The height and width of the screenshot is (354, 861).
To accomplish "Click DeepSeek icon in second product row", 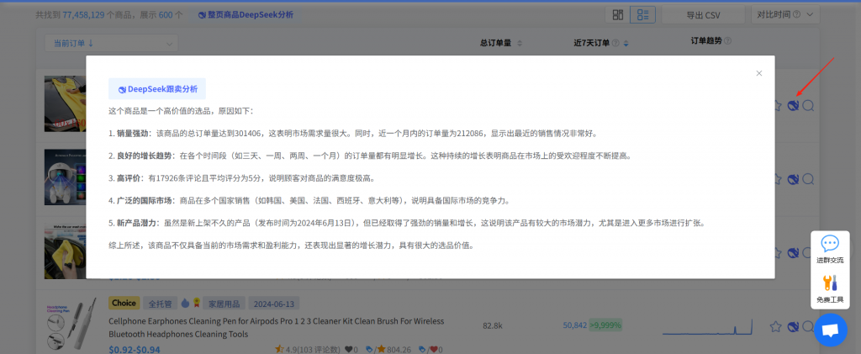I will (792, 179).
